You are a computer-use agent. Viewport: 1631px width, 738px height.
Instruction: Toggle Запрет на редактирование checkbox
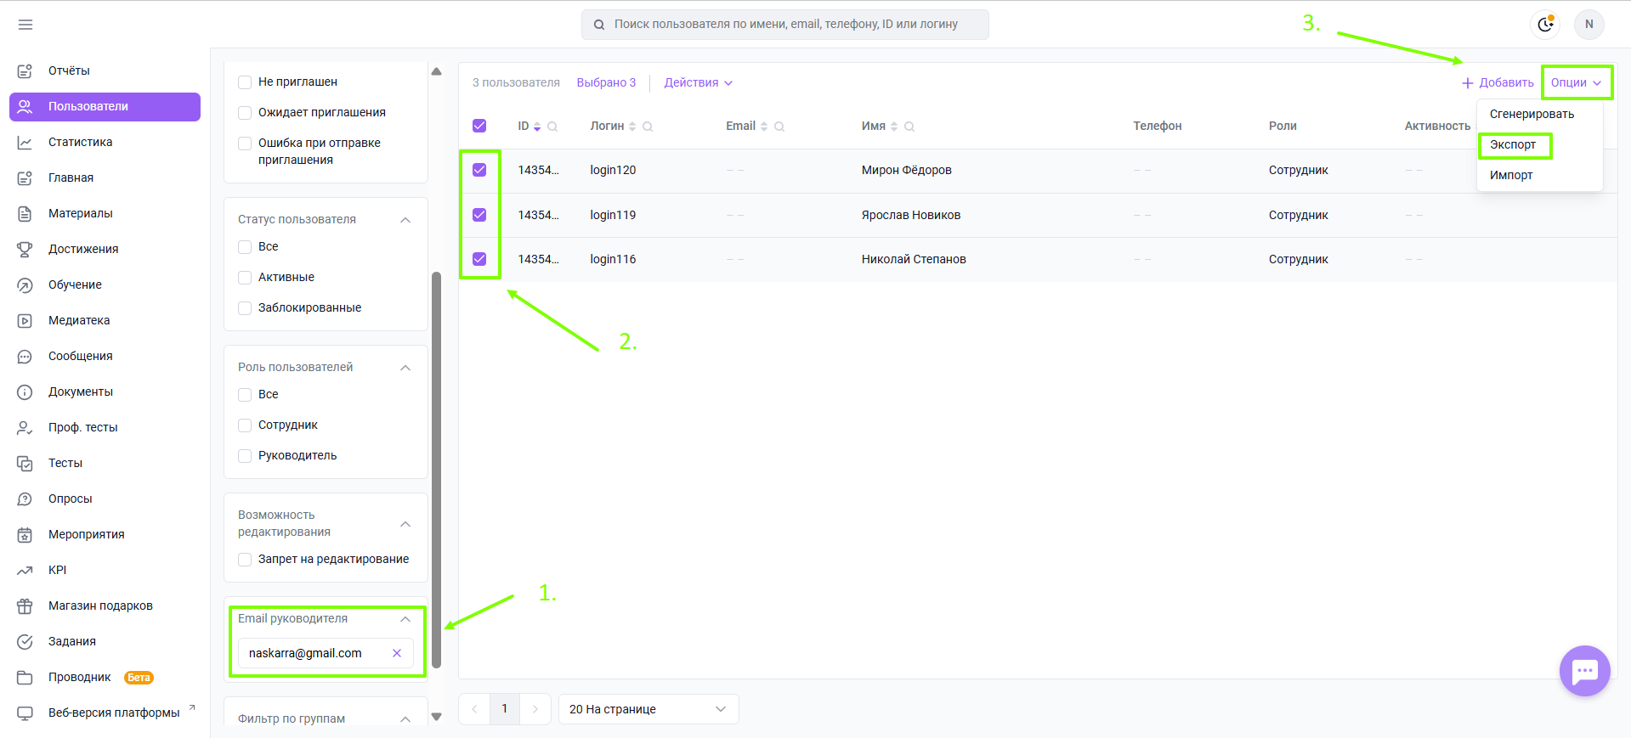[245, 560]
